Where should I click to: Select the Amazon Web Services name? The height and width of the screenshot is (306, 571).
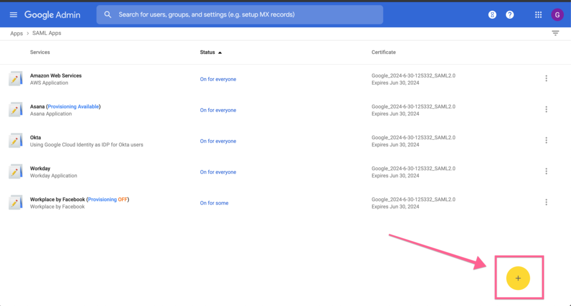click(56, 75)
